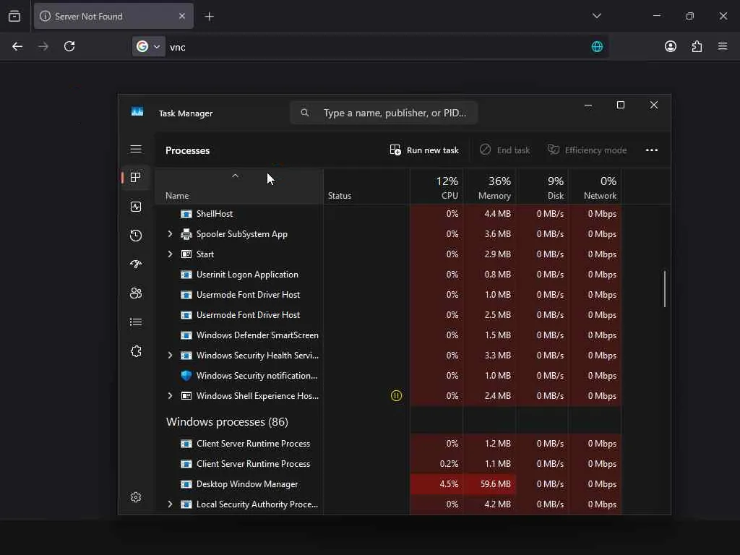This screenshot has height=555, width=740.
Task: Open Task Manager settings gear
Action: click(x=136, y=497)
